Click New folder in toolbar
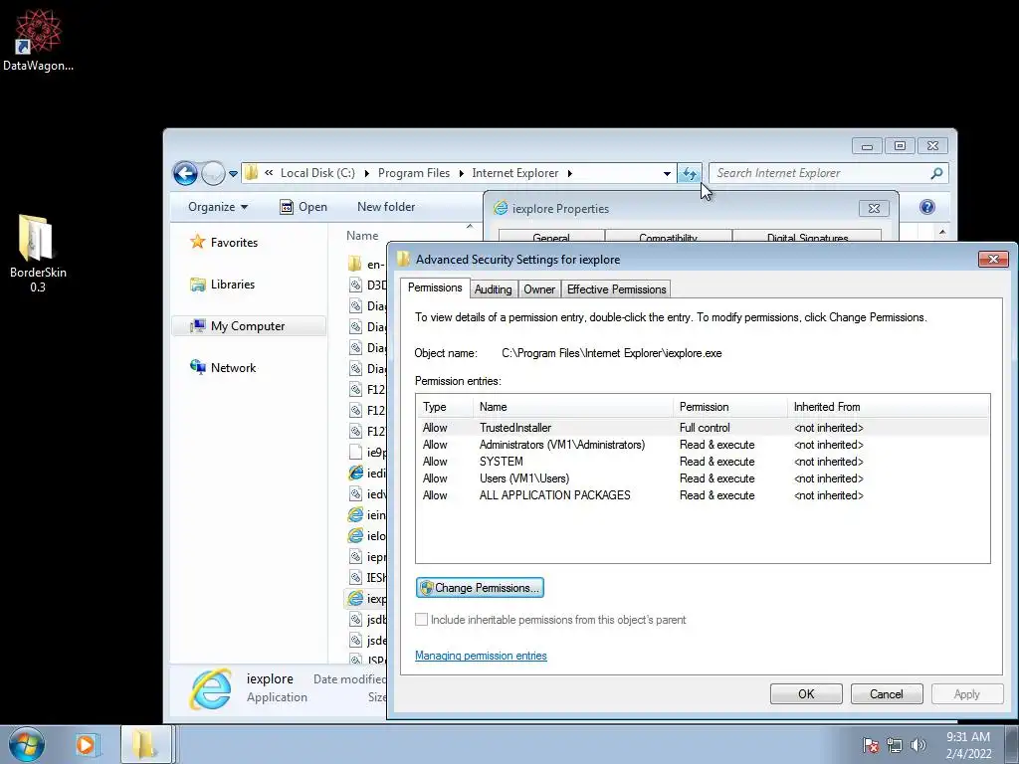 pyautogui.click(x=386, y=207)
